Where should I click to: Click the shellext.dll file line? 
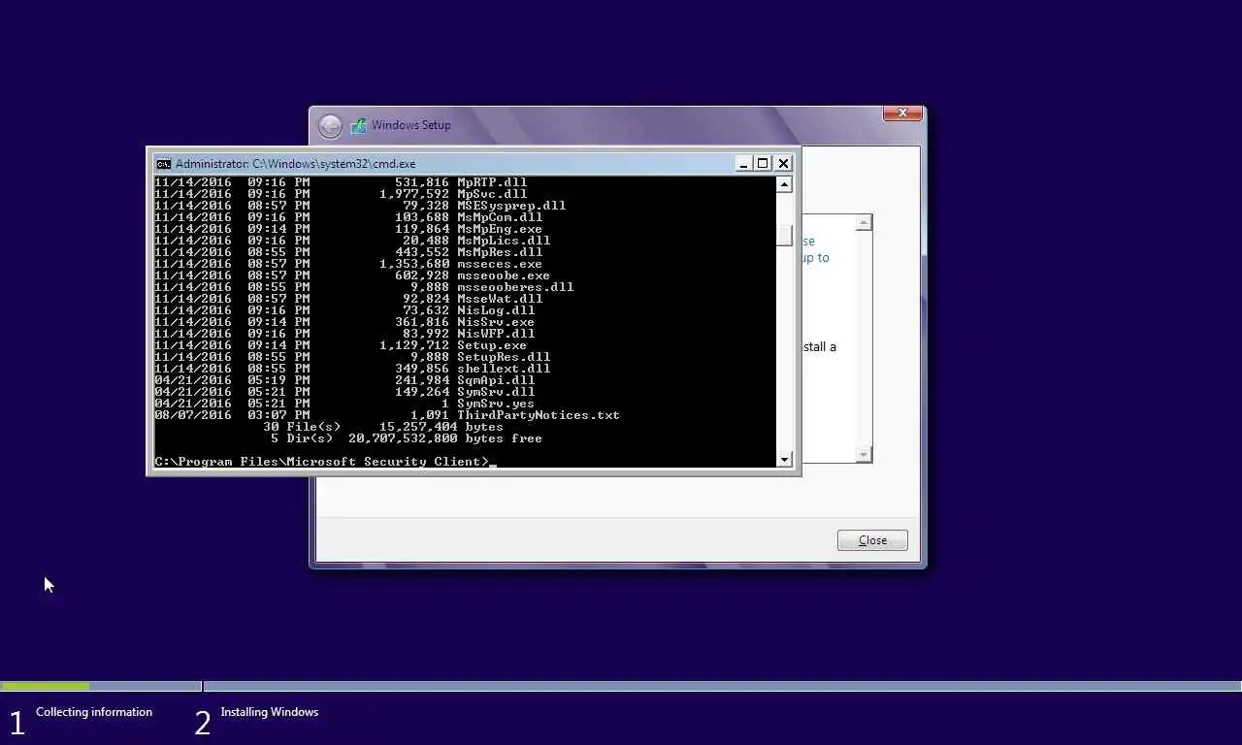click(x=352, y=369)
